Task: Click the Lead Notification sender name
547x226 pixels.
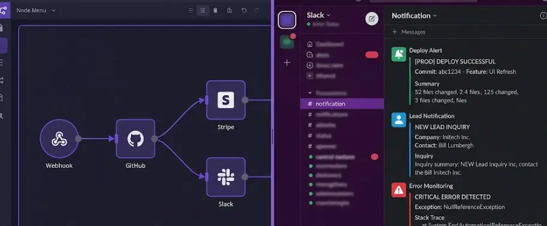Action: [x=432, y=116]
